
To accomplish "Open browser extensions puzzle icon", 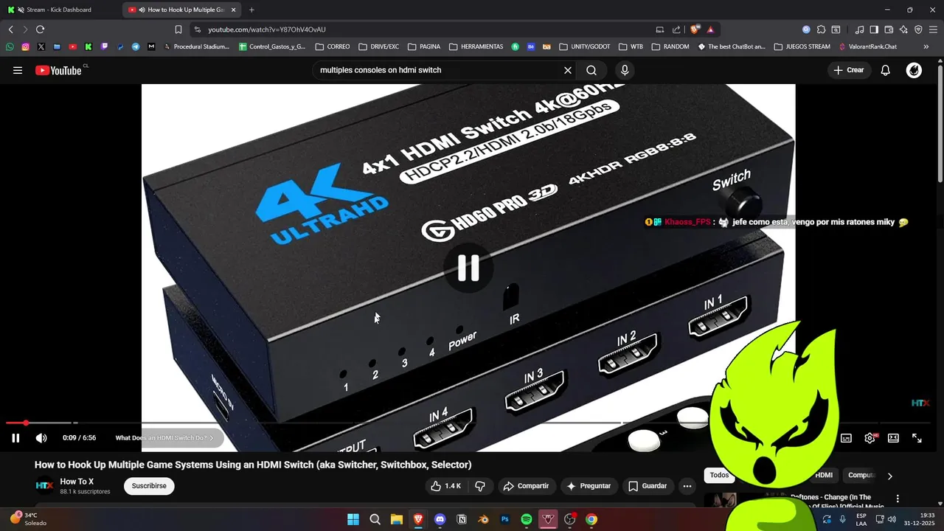I will (x=821, y=29).
